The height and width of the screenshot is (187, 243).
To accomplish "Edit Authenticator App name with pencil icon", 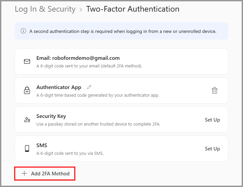I will tap(89, 87).
